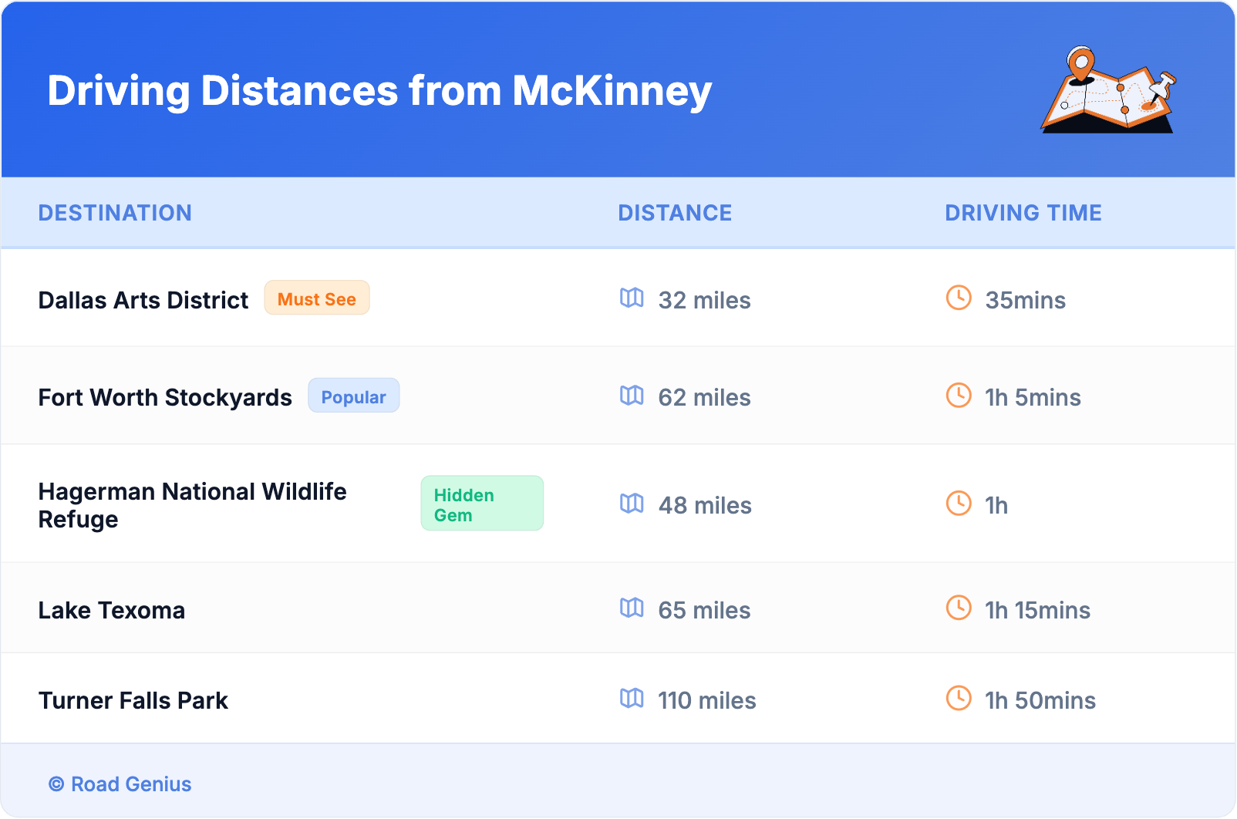The width and height of the screenshot is (1237, 819).
Task: Click the clock icon next to 1h 5mins
Action: pos(959,396)
